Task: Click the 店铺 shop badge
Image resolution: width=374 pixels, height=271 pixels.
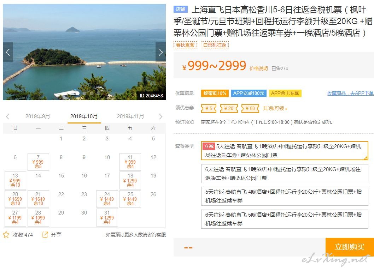Action: tap(181, 9)
